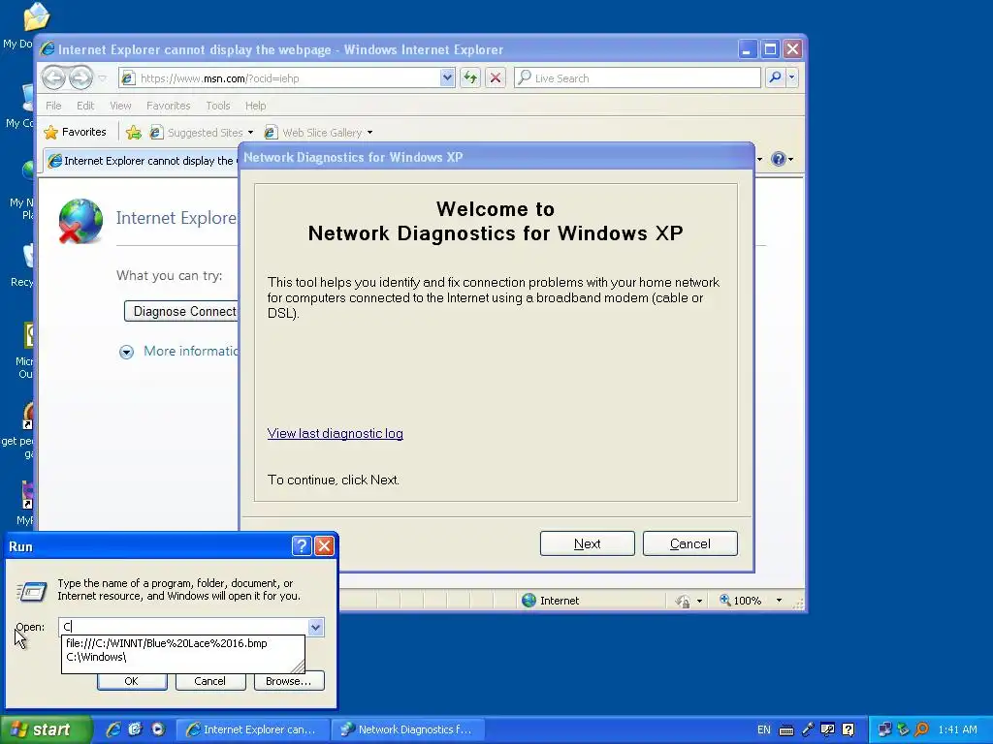Click the page icon in the address bar
Screen dimensions: 993x744
[128, 77]
